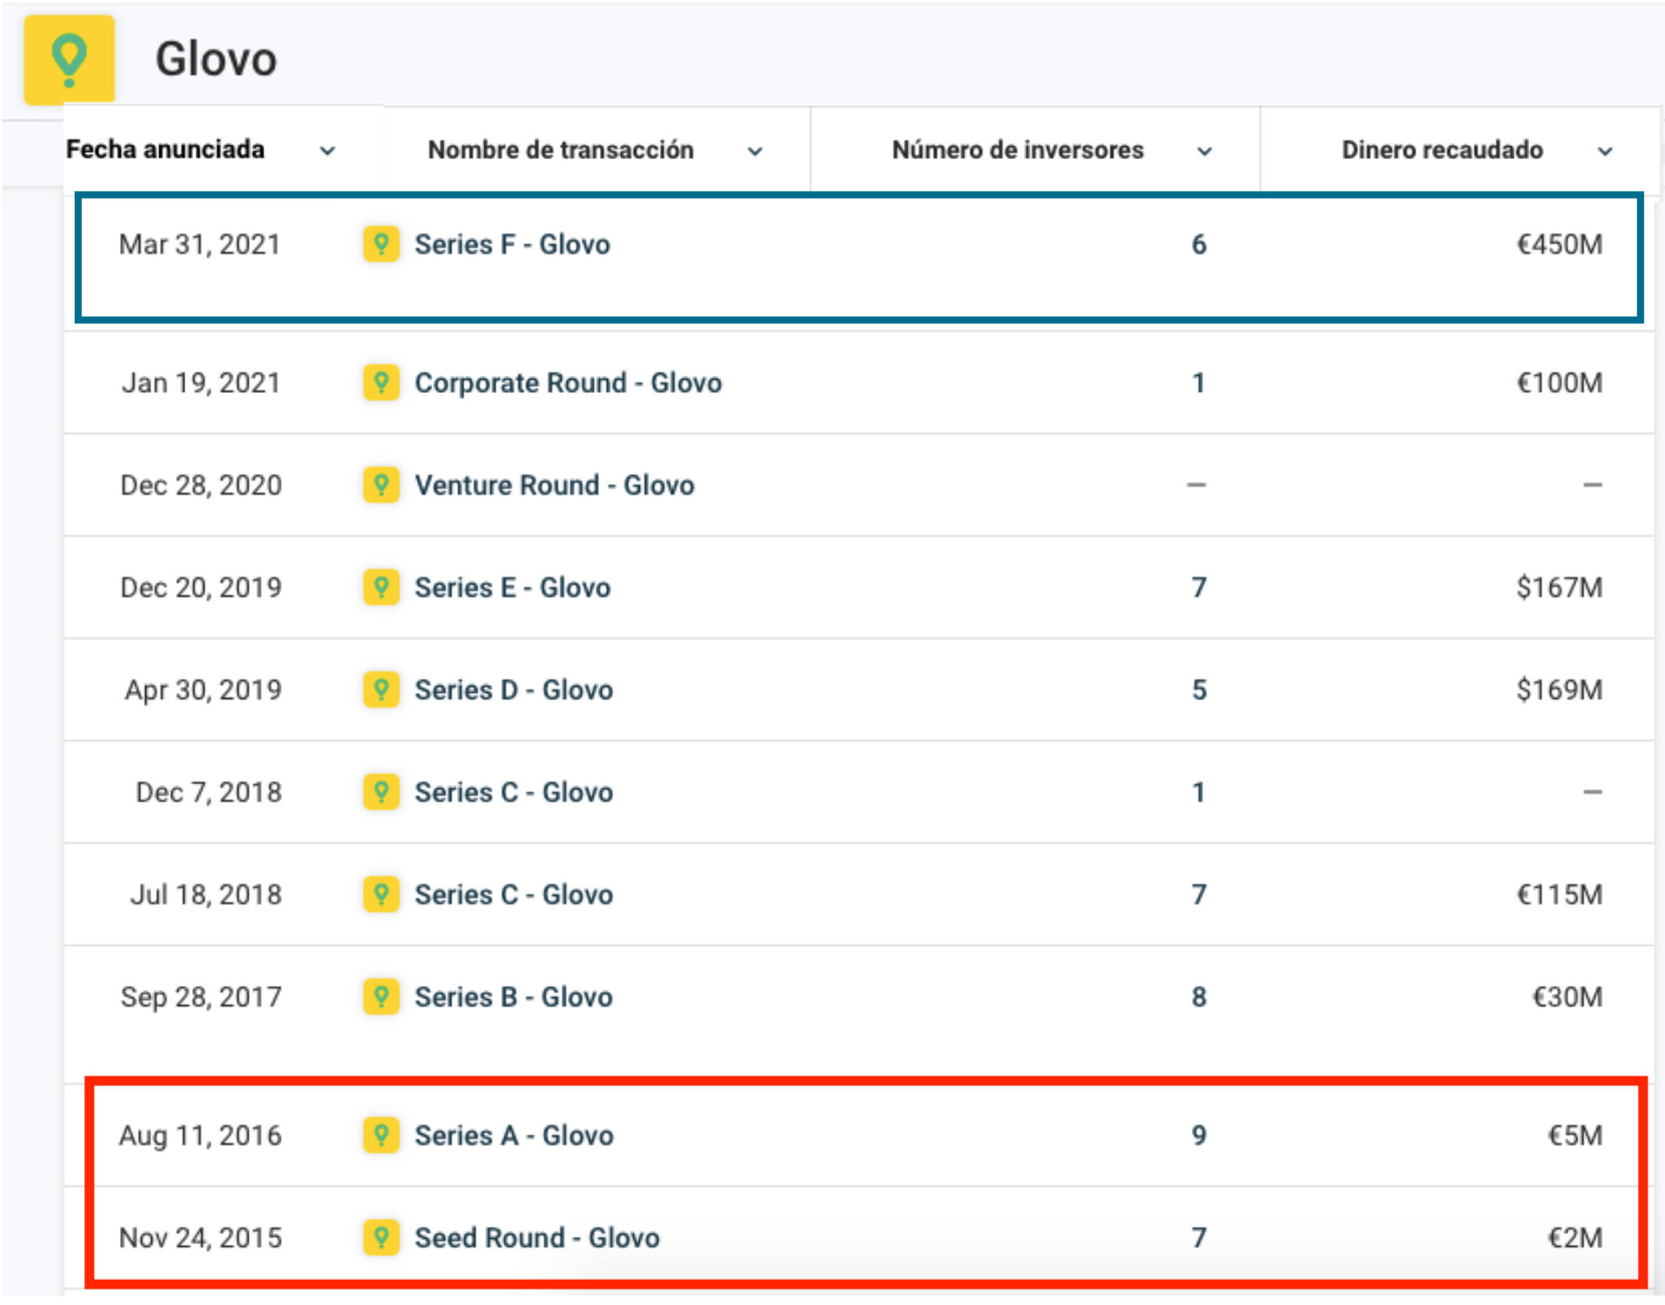Click the €450M amount cell
Screen dimensions: 1665x1305
pyautogui.click(x=1560, y=244)
